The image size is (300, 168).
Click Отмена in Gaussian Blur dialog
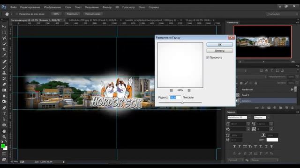(x=220, y=51)
